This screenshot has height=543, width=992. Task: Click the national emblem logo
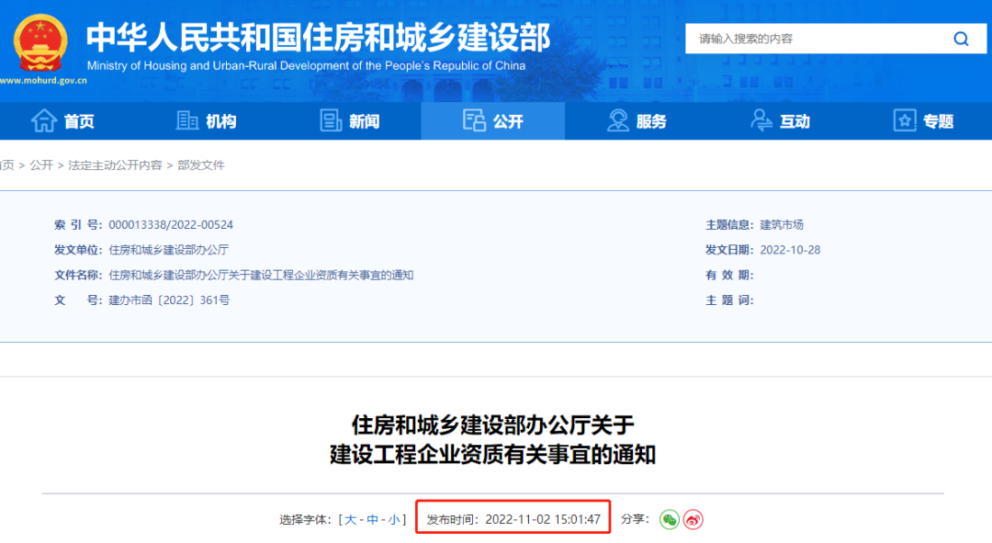coord(40,41)
